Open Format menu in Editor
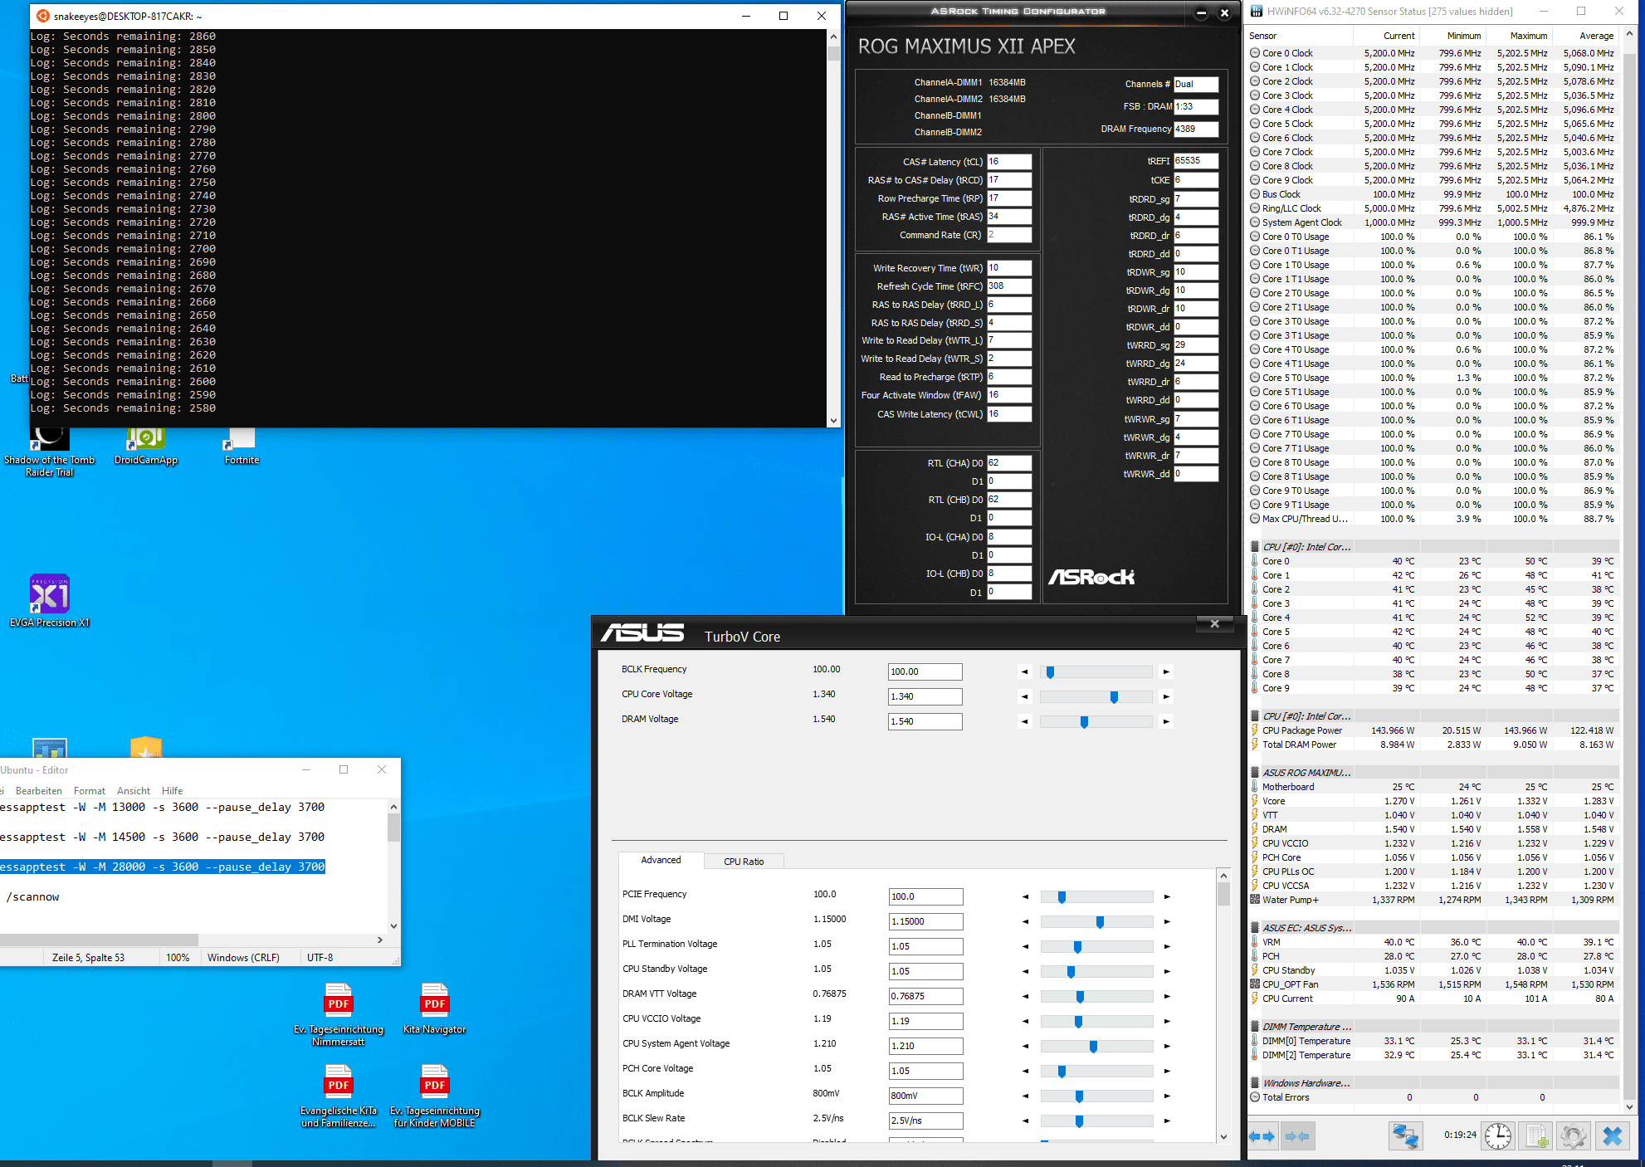1645x1167 pixels. [x=90, y=791]
